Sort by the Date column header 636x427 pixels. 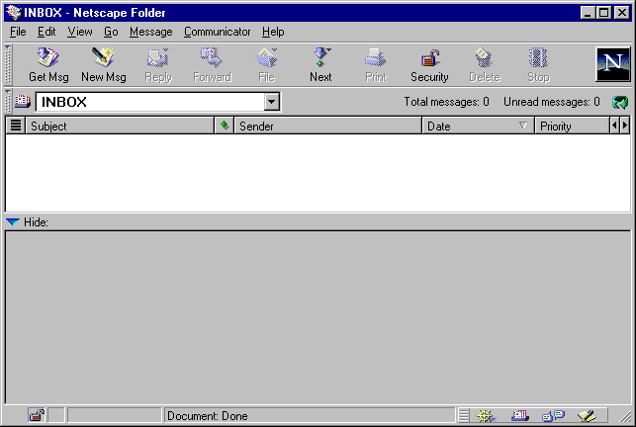pyautogui.click(x=478, y=126)
